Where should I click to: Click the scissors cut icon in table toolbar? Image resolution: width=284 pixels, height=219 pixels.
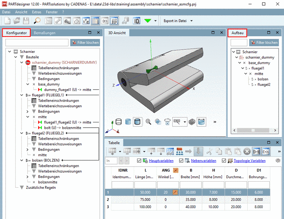pyautogui.click(x=209, y=151)
